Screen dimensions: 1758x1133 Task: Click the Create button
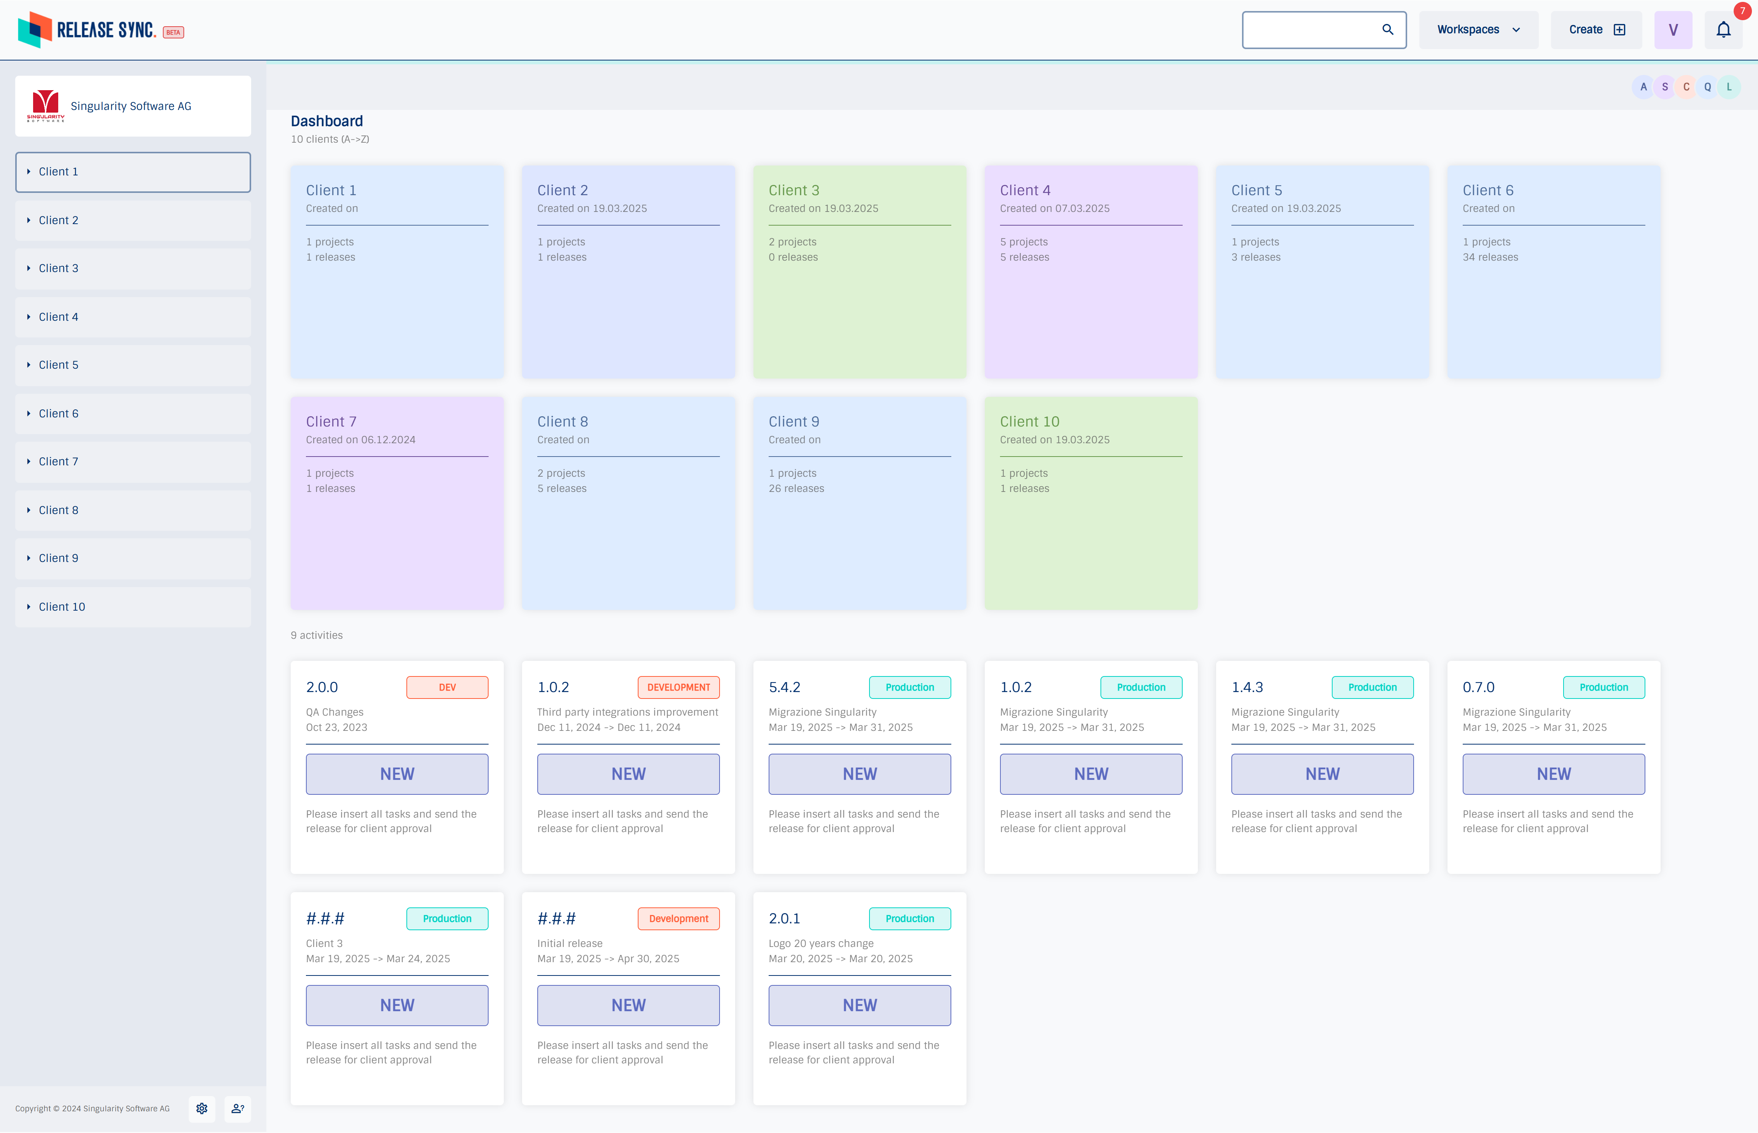[x=1596, y=29]
